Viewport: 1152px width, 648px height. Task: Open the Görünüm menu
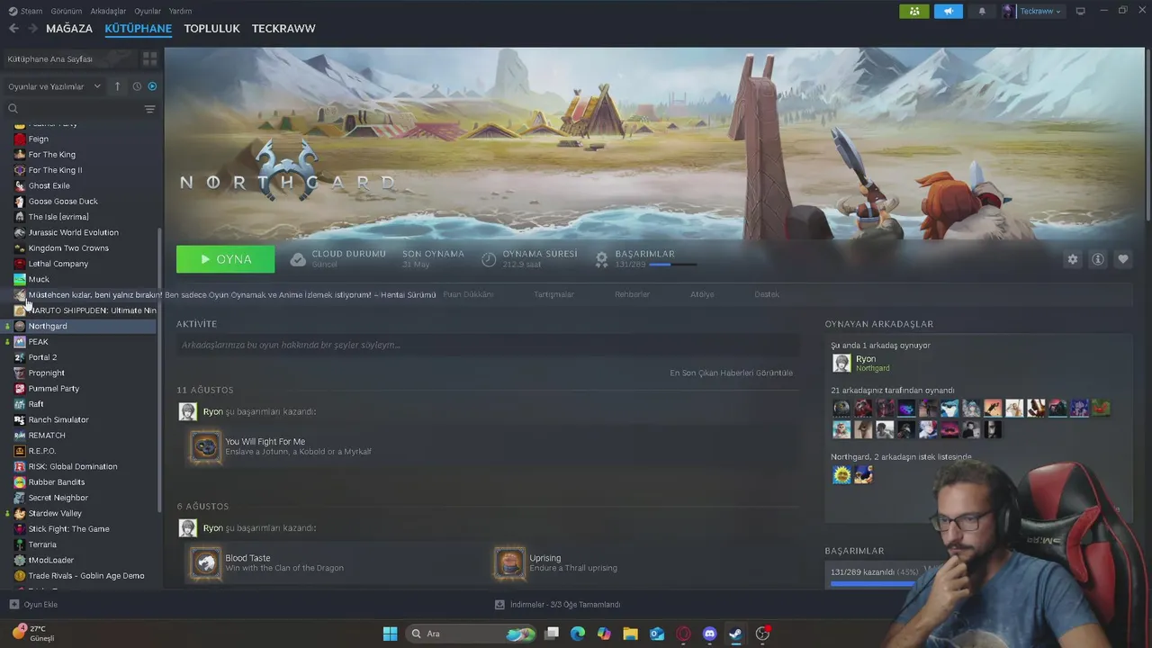[x=67, y=11]
